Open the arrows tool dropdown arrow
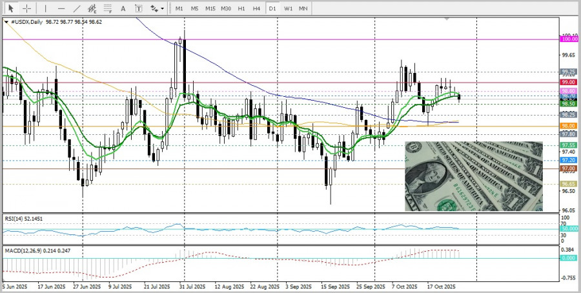The width and height of the screenshot is (581, 293). 162,8
